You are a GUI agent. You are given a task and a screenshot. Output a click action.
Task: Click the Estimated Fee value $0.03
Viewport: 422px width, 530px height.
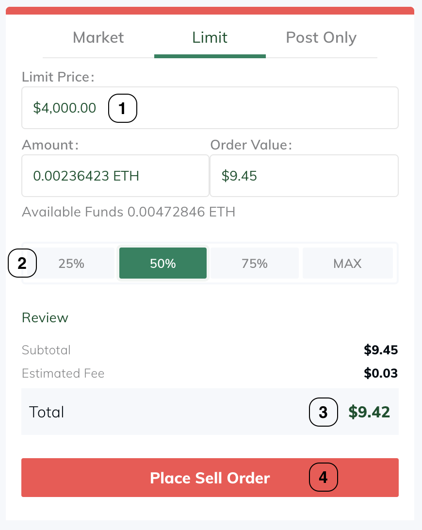[x=381, y=373]
